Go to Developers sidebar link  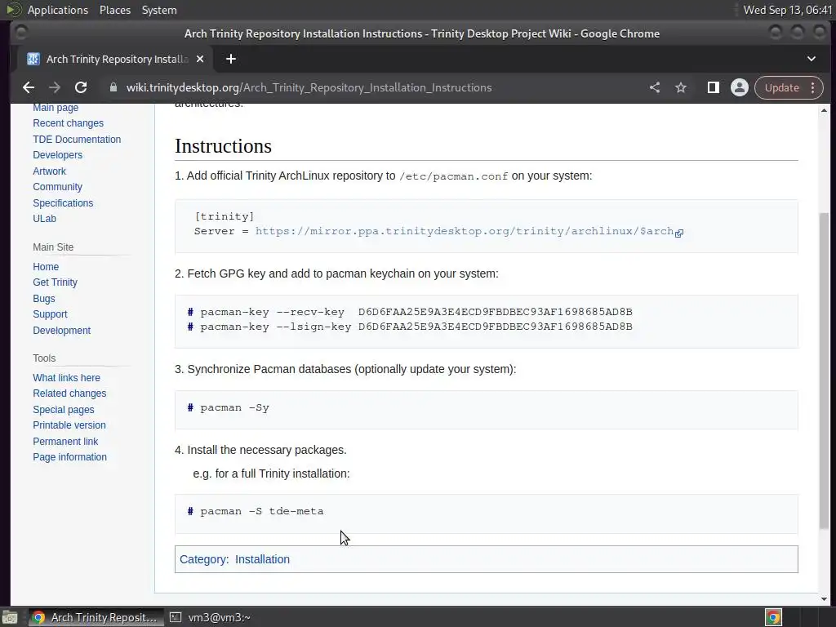point(58,155)
